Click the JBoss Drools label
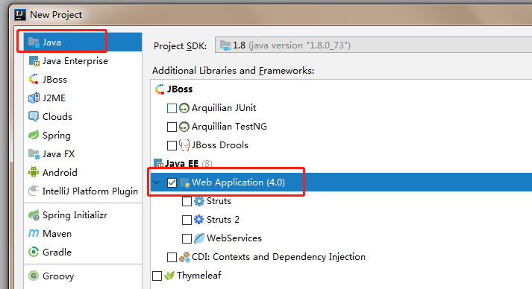Viewport: 532px width, 289px height. [x=220, y=145]
